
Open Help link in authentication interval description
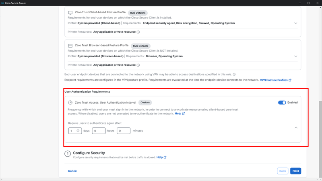point(180,114)
